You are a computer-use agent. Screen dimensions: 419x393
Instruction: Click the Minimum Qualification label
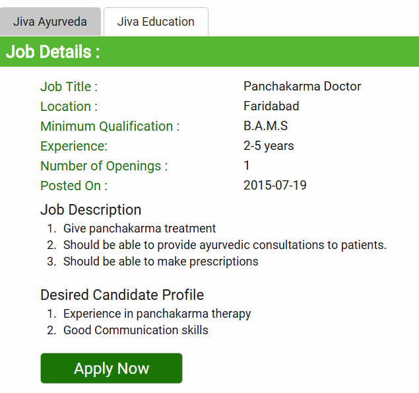(x=110, y=126)
